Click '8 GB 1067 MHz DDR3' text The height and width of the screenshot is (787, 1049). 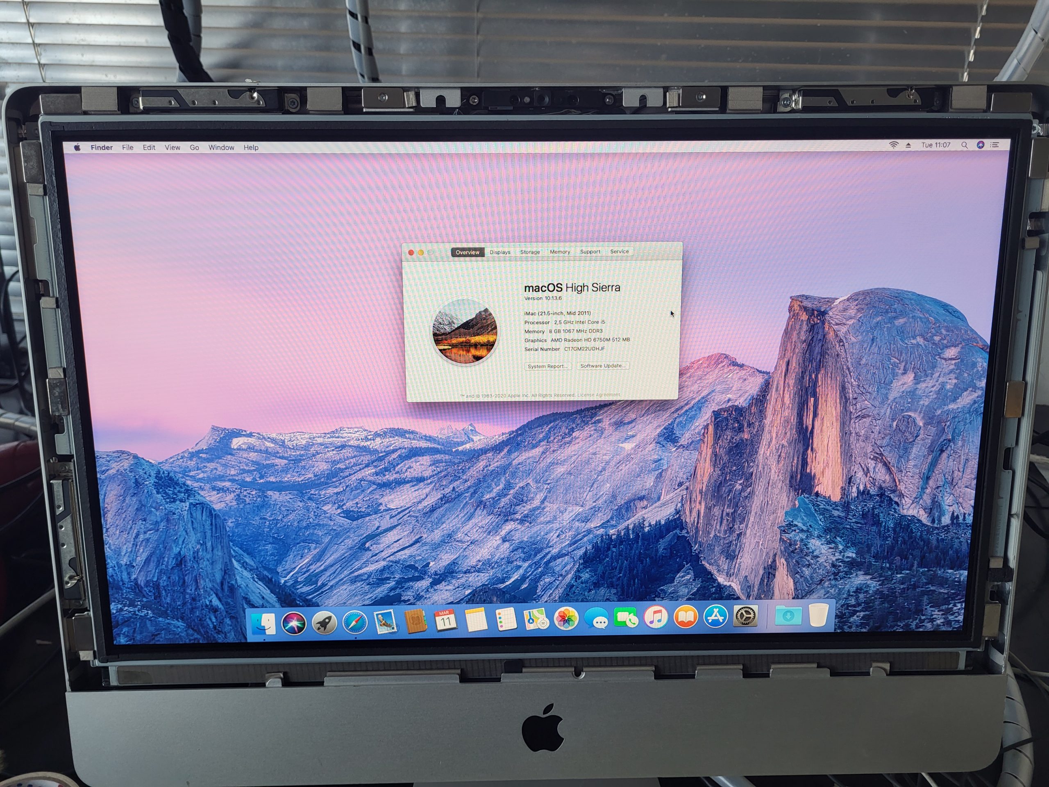pos(576,331)
